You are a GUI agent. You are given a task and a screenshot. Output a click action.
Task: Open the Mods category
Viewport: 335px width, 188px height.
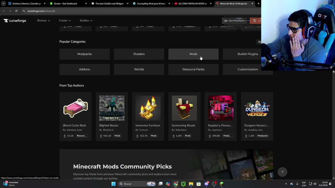tap(193, 54)
